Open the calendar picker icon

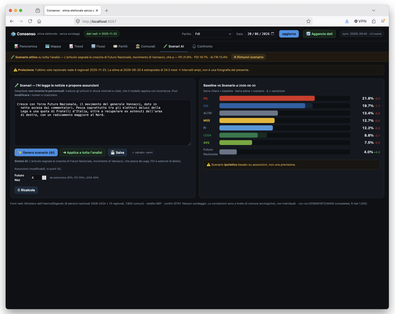[273, 34]
